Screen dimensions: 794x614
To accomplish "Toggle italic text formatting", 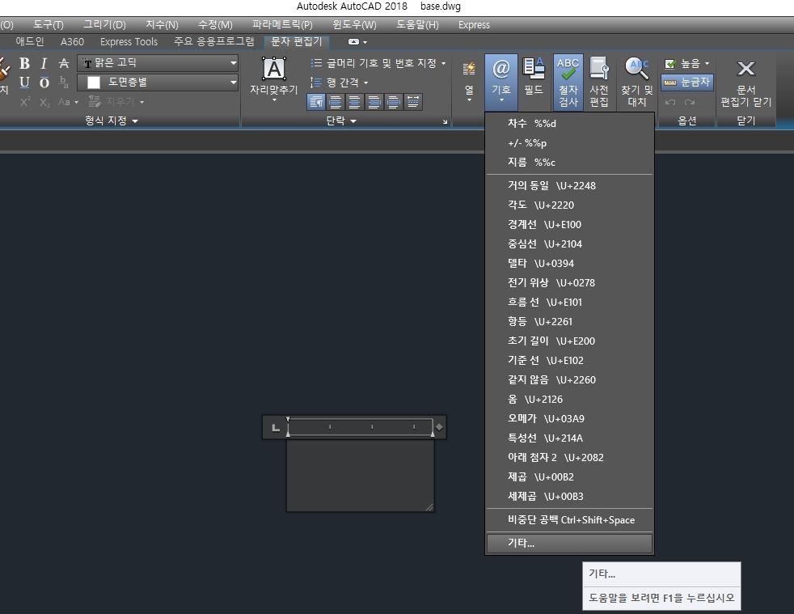I will tap(44, 63).
